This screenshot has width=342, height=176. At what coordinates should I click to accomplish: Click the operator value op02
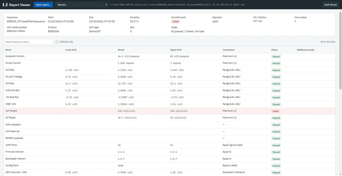[215, 21]
